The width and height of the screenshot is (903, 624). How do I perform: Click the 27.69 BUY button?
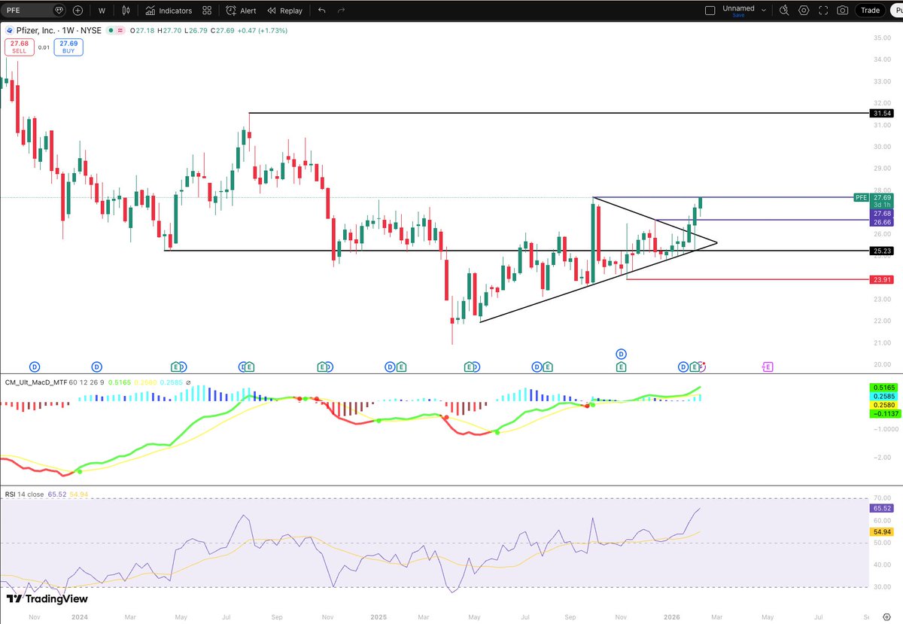point(68,47)
